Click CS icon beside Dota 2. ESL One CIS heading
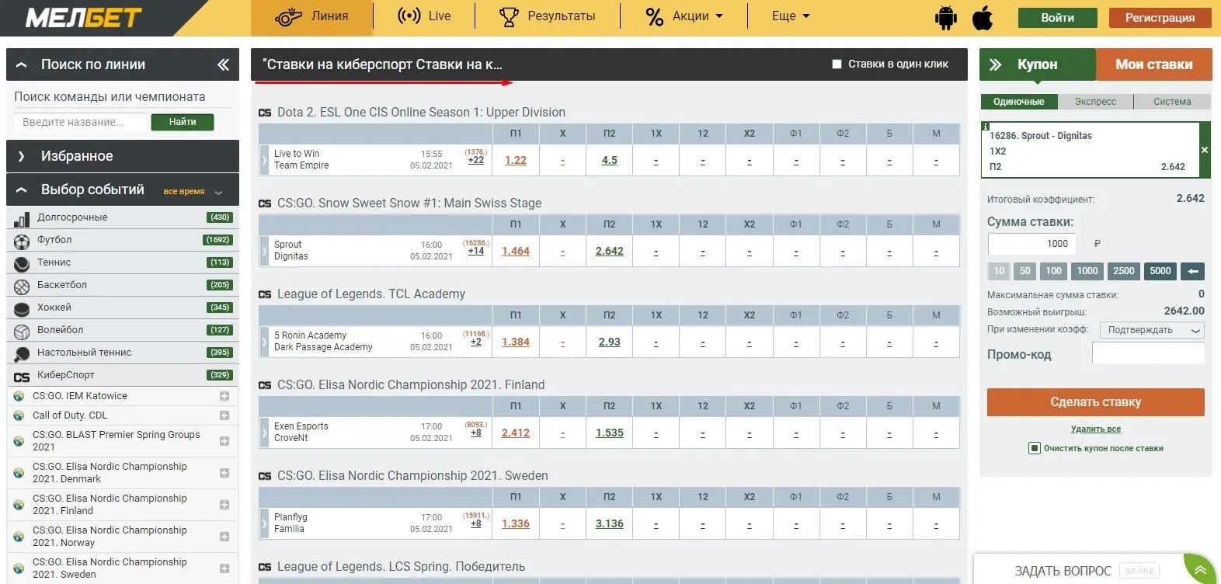Image resolution: width=1221 pixels, height=584 pixels. (x=265, y=113)
